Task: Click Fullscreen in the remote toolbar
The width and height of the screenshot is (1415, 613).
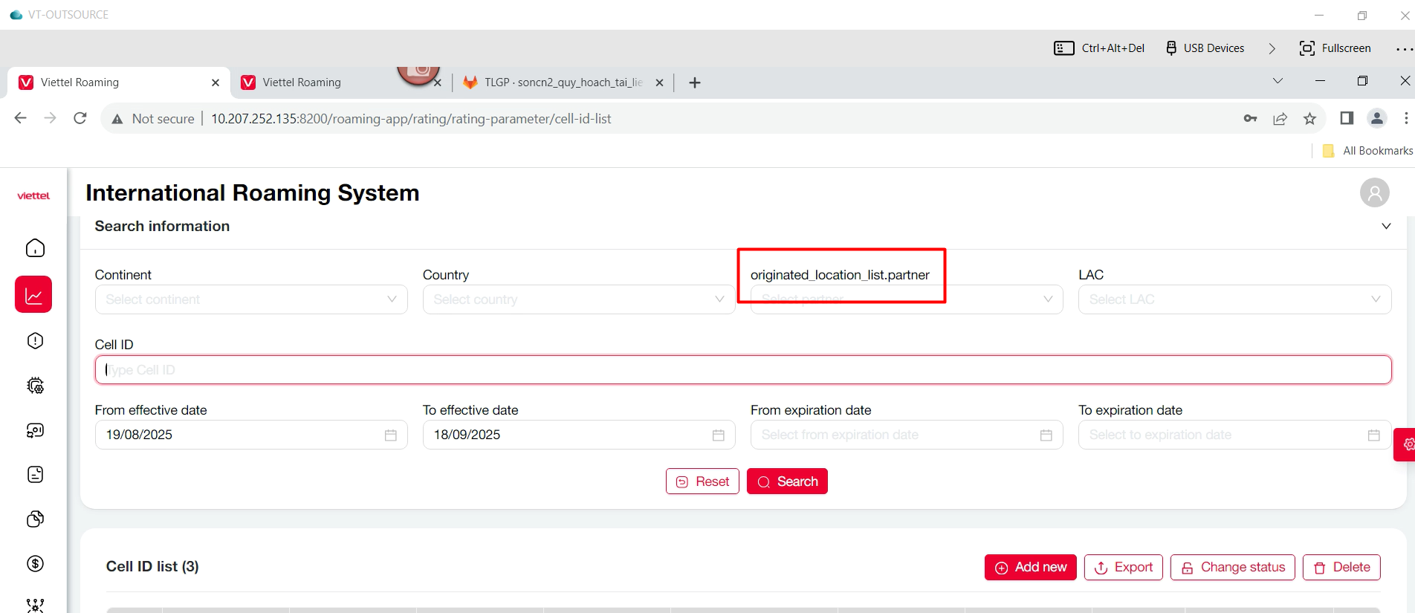Action: pos(1335,48)
